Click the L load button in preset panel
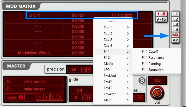Screen dimensions: 186x107 click(x=53, y=97)
